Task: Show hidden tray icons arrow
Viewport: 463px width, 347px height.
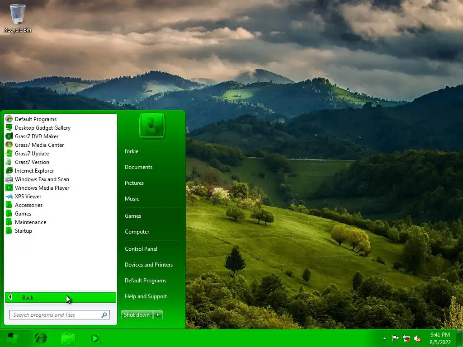Action: coord(384,338)
